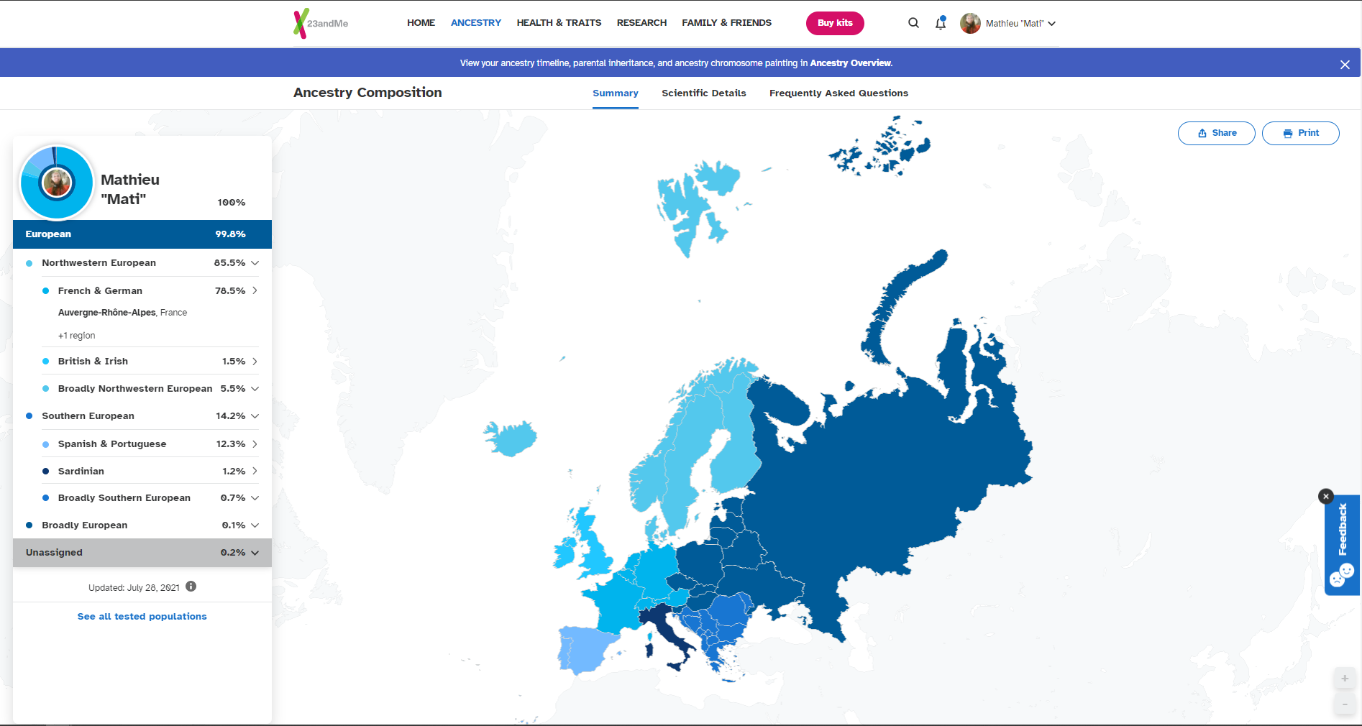Image resolution: width=1362 pixels, height=726 pixels.
Task: Select the European 99.8% header row
Action: [x=142, y=234]
